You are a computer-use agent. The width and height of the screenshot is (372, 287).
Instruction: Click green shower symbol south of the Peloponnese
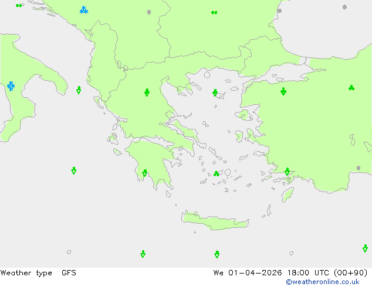point(143,254)
